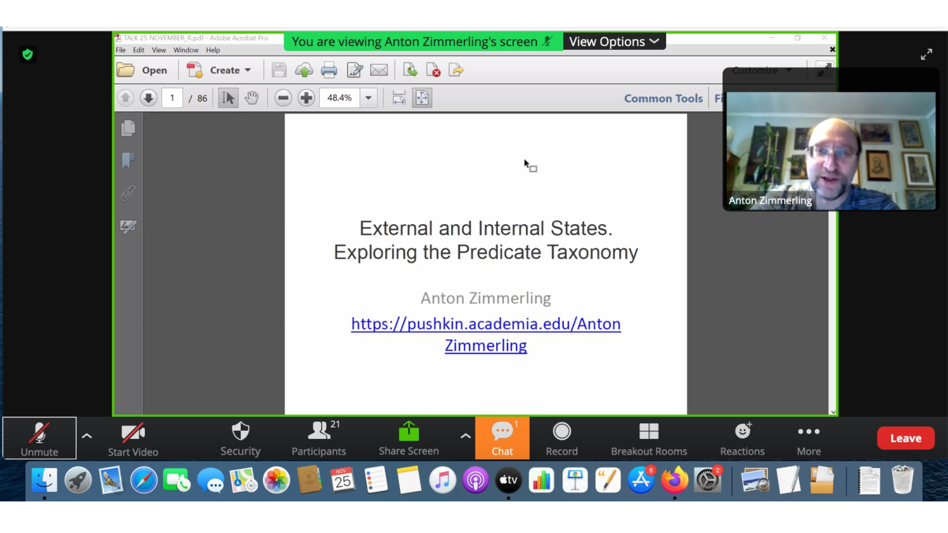The image size is (948, 533).
Task: Open Safari from the Dock
Action: [143, 481]
